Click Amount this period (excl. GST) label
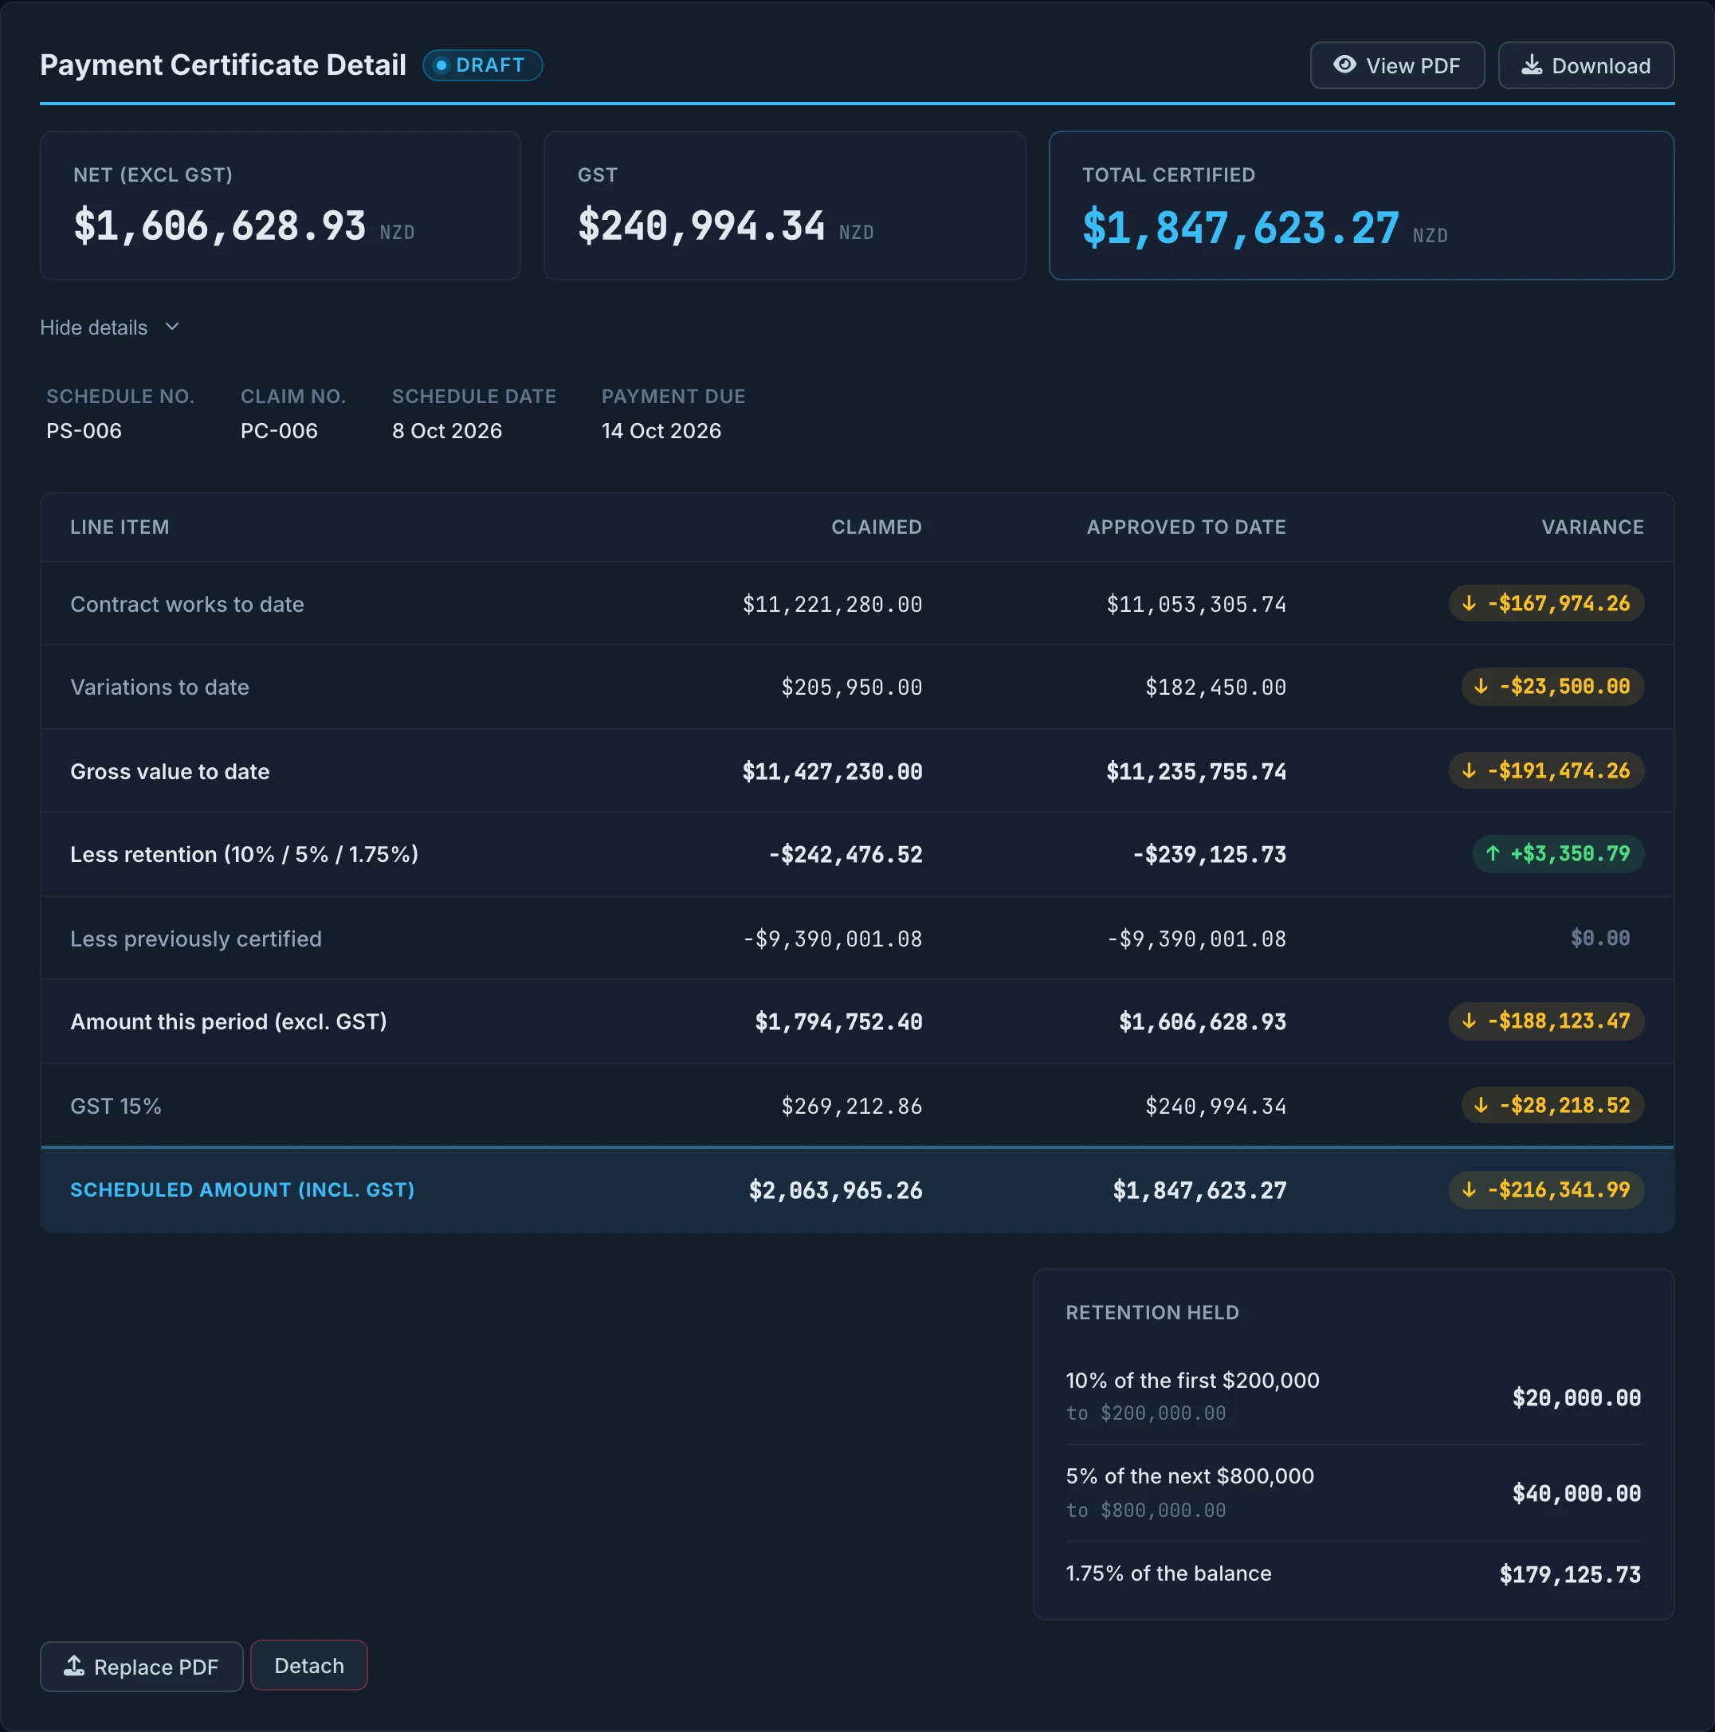 [228, 1022]
